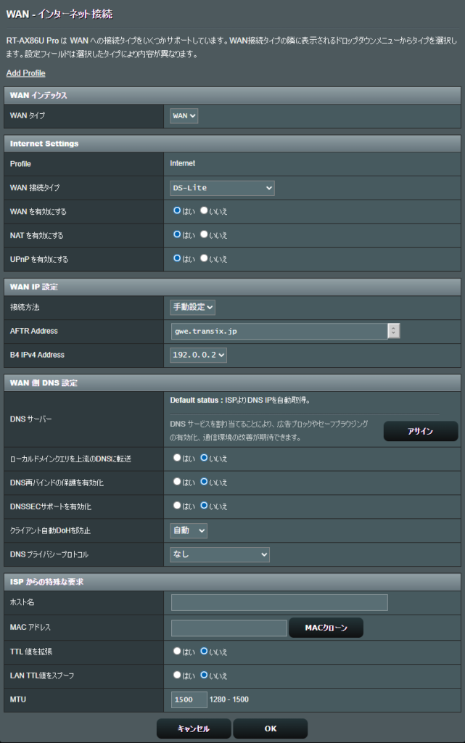This screenshot has width=465, height=743.
Task: Expand the 接続方法 dropdown showing 手動設定
Action: tap(192, 308)
